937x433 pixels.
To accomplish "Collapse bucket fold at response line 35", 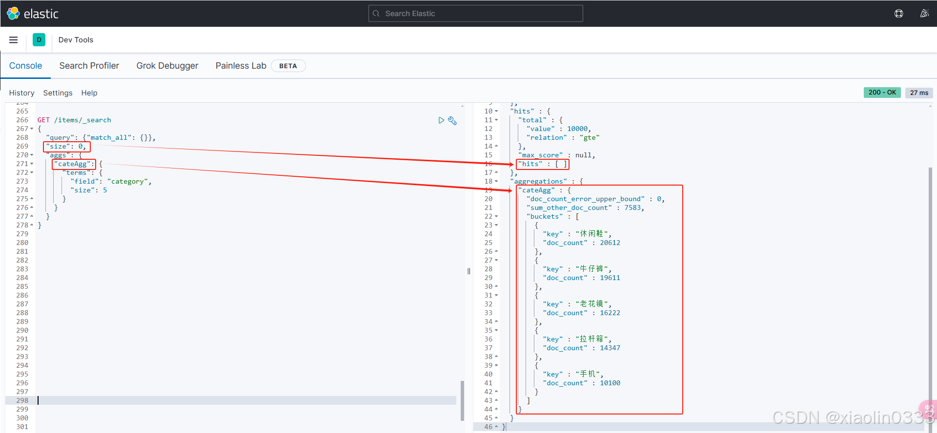I will pyautogui.click(x=496, y=331).
